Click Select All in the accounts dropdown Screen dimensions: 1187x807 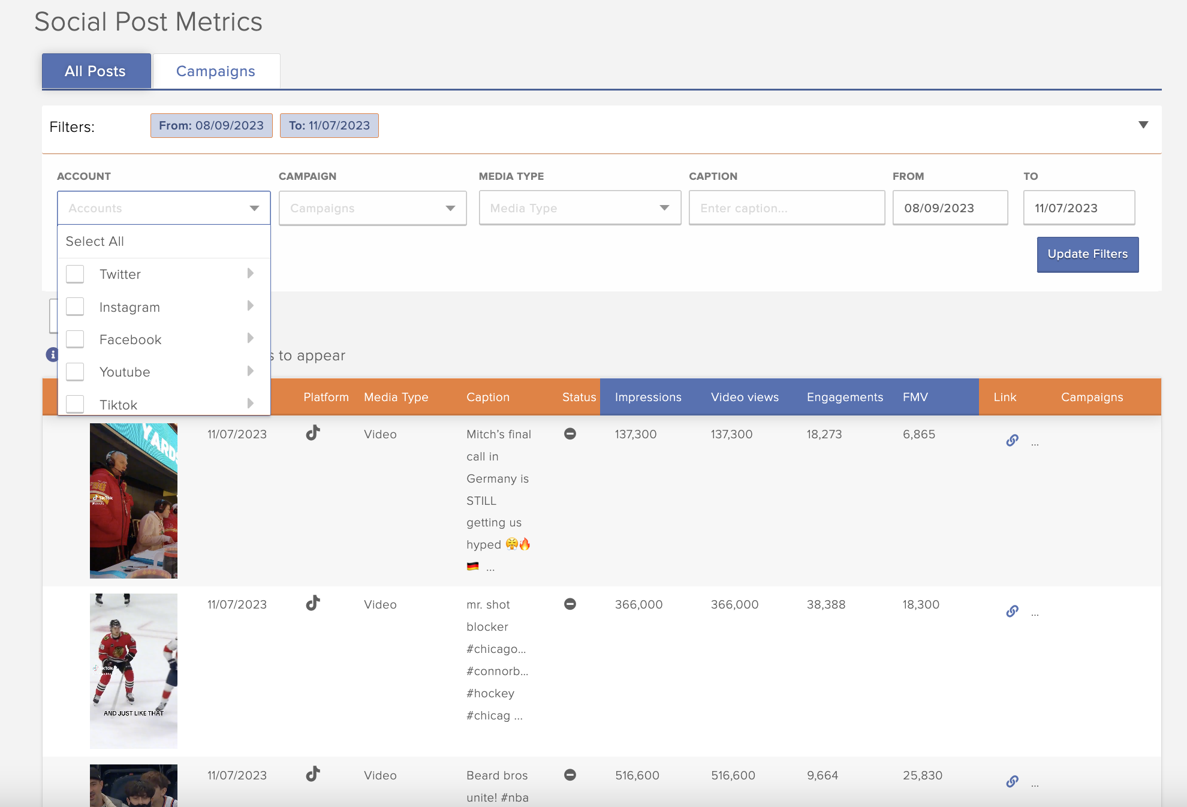coord(94,241)
